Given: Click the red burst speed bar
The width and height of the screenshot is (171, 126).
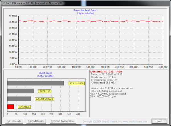Looking at the screenshot, I should click(10, 107).
